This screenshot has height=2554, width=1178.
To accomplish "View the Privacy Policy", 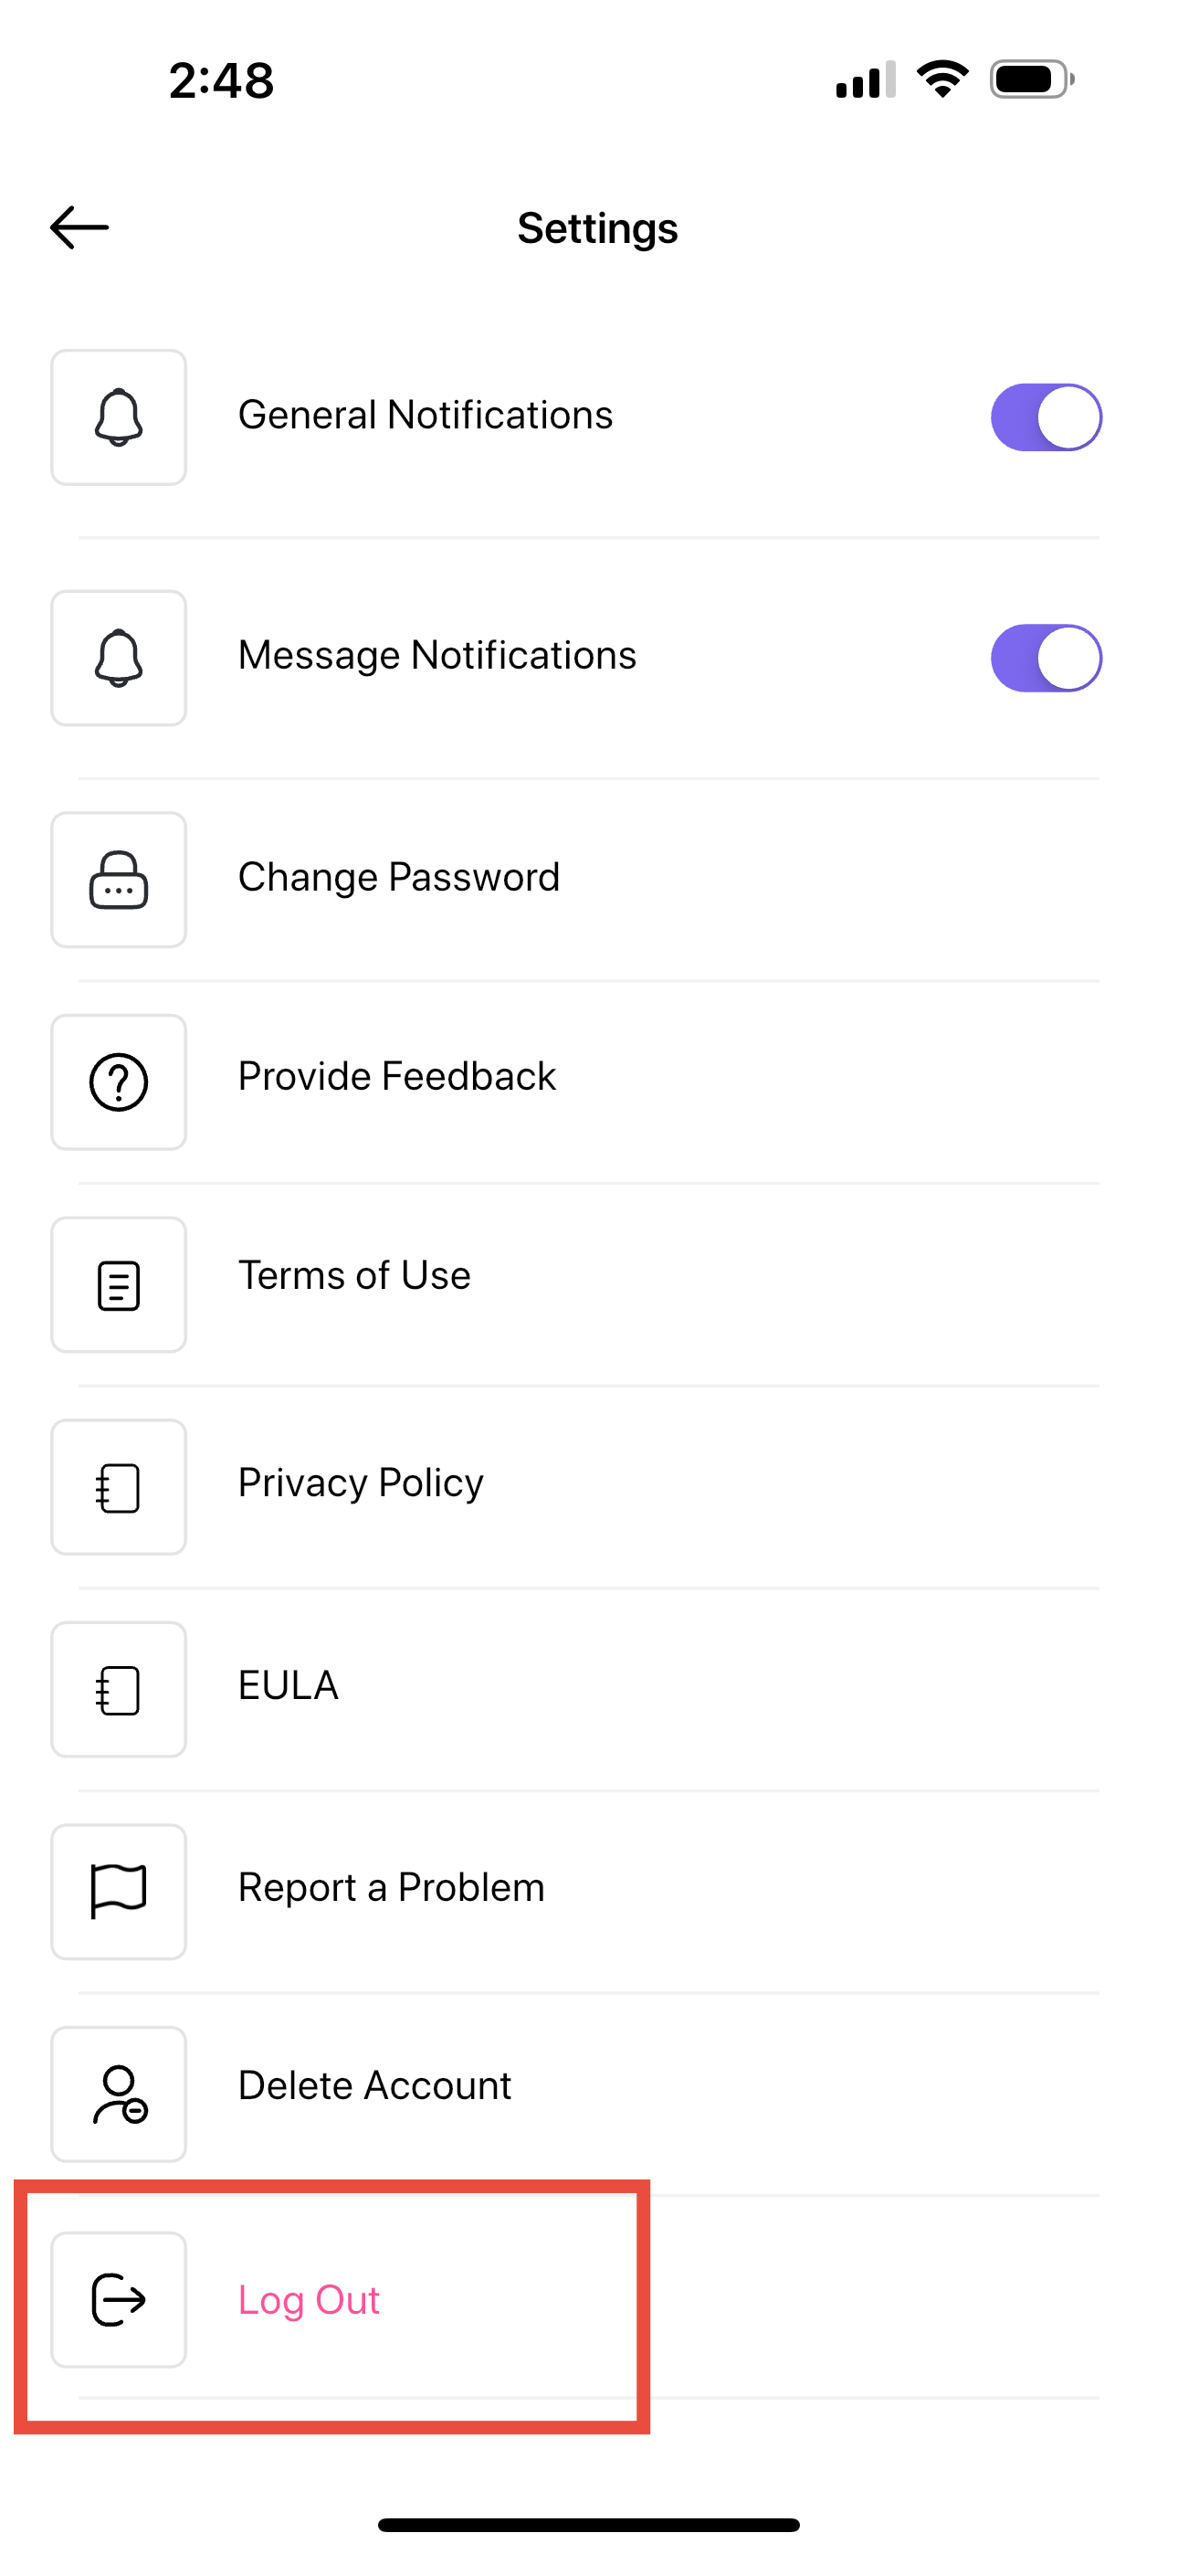I will [589, 1487].
